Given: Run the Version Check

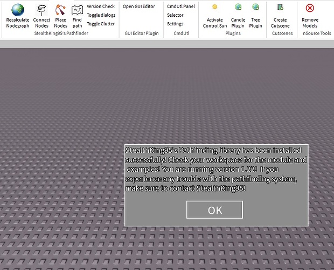Looking at the screenshot, I should coord(101,6).
